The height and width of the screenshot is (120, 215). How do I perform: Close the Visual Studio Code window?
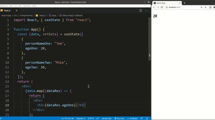148,2
